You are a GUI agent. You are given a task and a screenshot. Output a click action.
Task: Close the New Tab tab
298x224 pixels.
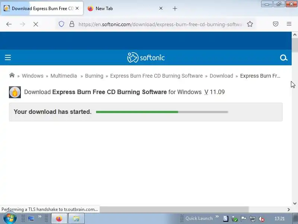tap(161, 8)
